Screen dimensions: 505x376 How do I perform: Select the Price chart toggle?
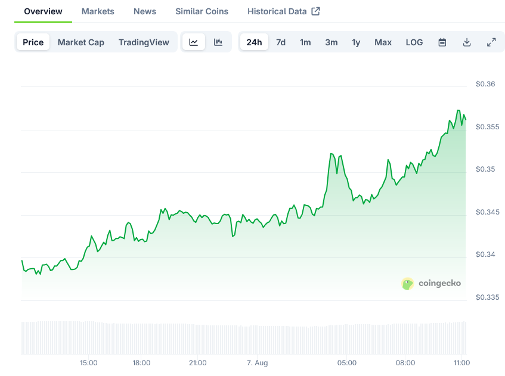pos(33,42)
